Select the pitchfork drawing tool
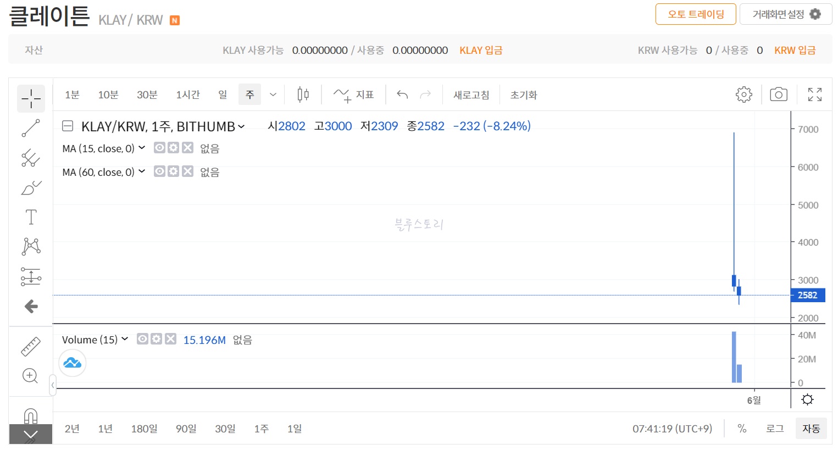The height and width of the screenshot is (450, 838). pos(31,158)
